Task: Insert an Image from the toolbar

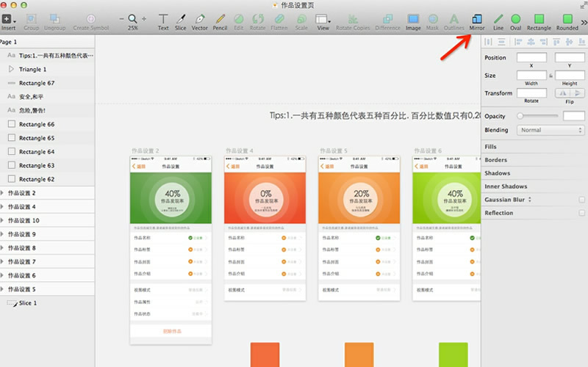Action: 413,19
